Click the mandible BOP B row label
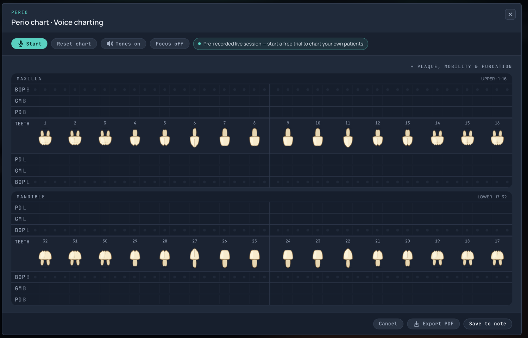The width and height of the screenshot is (528, 338). pyautogui.click(x=22, y=277)
